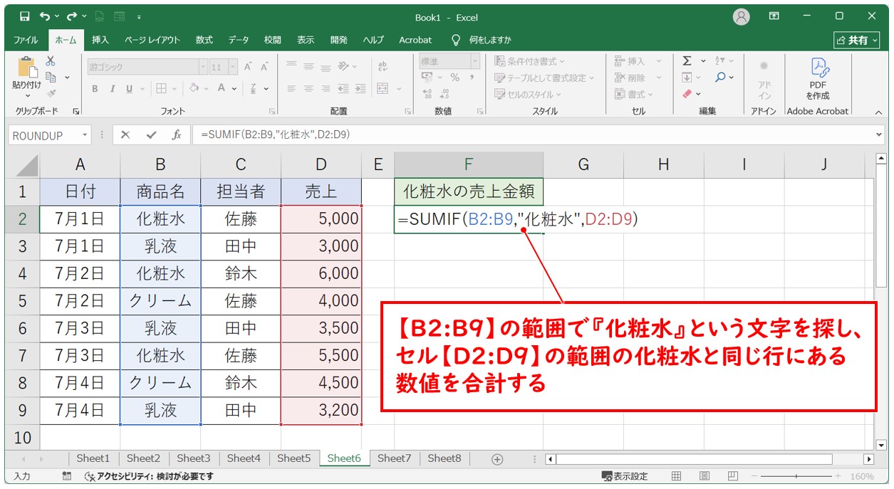
Task: Click the Insert Function fx icon
Action: [176, 135]
